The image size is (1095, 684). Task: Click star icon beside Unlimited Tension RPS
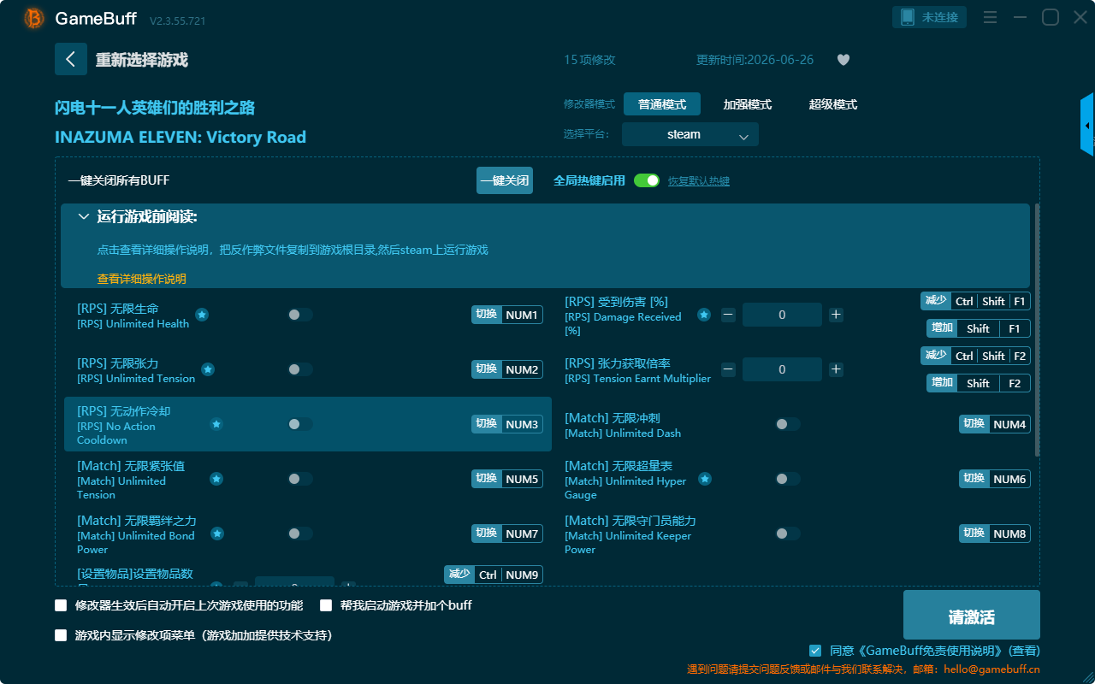pyautogui.click(x=208, y=369)
